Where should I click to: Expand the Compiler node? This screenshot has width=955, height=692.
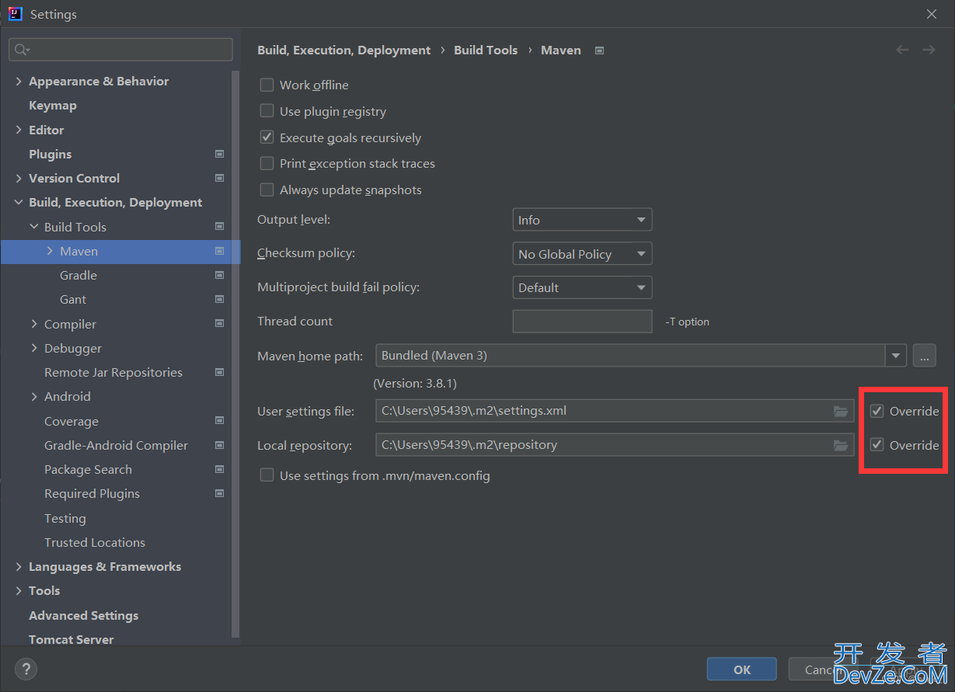tap(34, 324)
